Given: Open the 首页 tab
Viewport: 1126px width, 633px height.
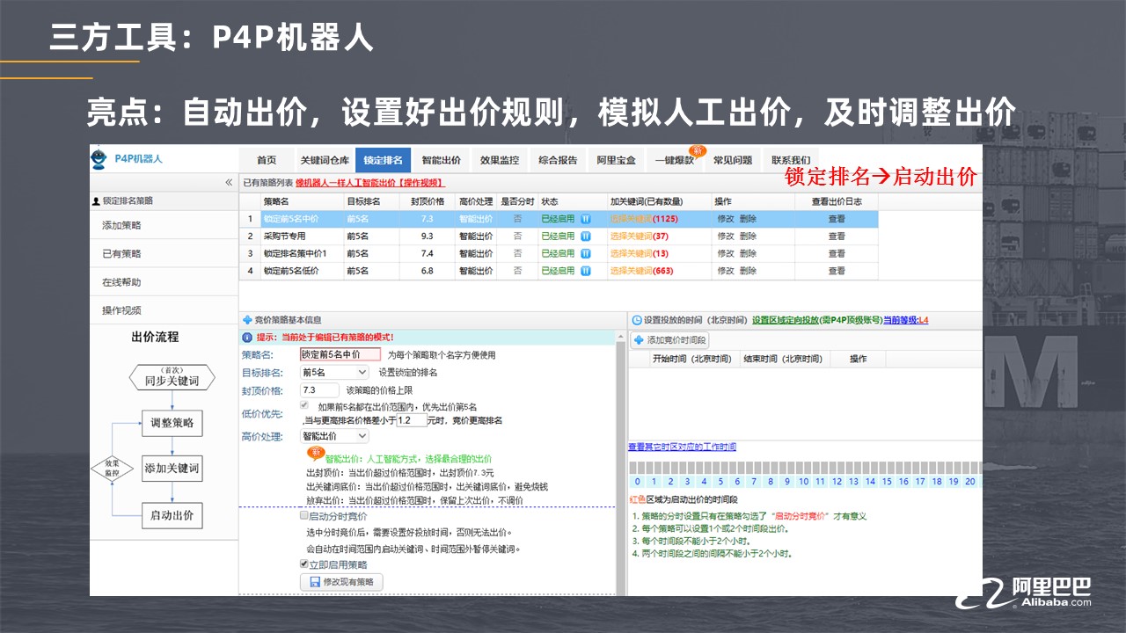Looking at the screenshot, I should pos(267,160).
